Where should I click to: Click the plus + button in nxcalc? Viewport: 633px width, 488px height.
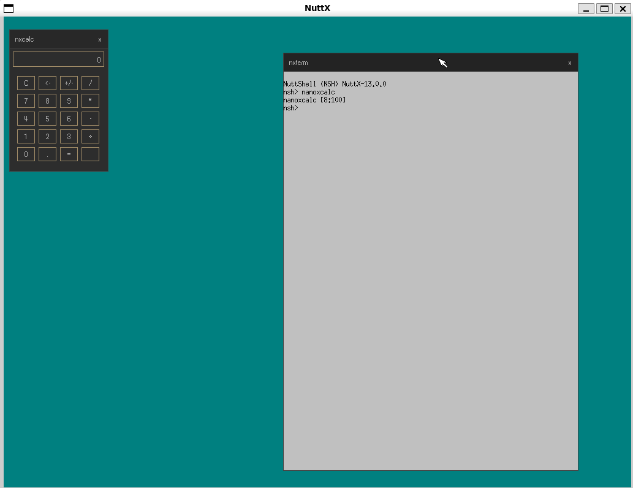point(91,137)
